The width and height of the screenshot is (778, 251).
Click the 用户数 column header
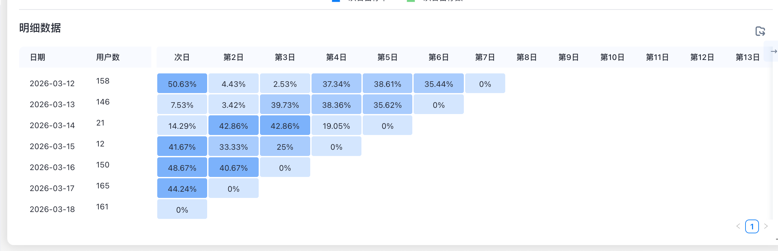[x=108, y=57]
